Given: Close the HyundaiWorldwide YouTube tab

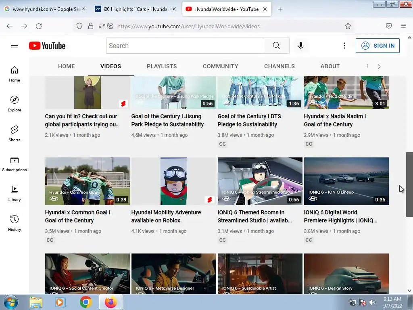Looking at the screenshot, I should tap(265, 9).
